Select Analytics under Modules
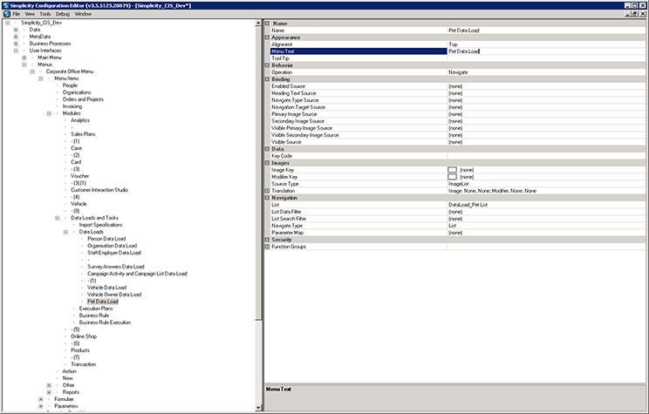The width and height of the screenshot is (649, 414). click(x=80, y=120)
